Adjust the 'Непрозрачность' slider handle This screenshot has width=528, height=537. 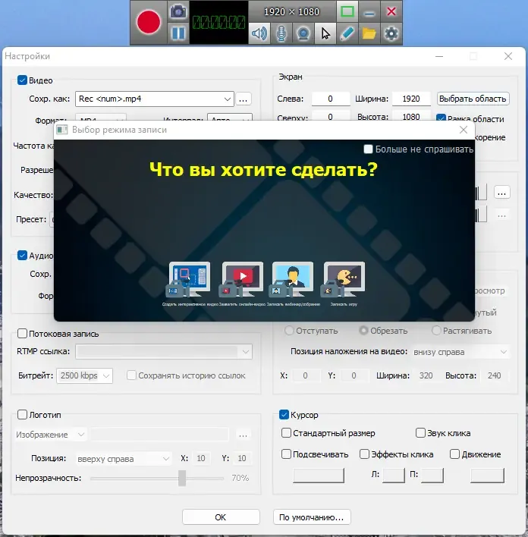tap(182, 478)
